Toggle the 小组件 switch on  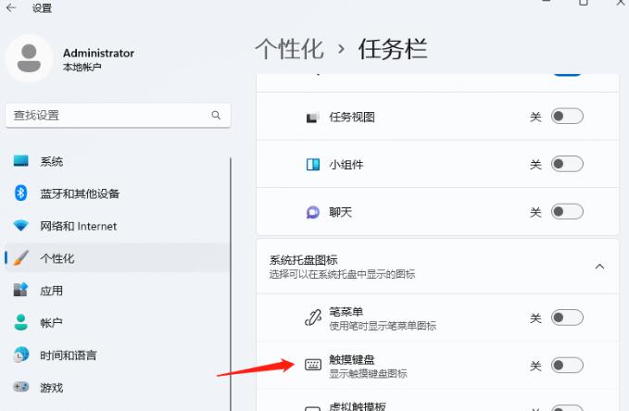pyautogui.click(x=567, y=164)
